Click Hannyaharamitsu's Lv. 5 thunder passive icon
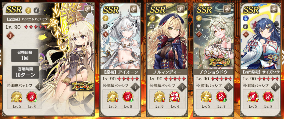This screenshot has width=284, height=119. 17,96
